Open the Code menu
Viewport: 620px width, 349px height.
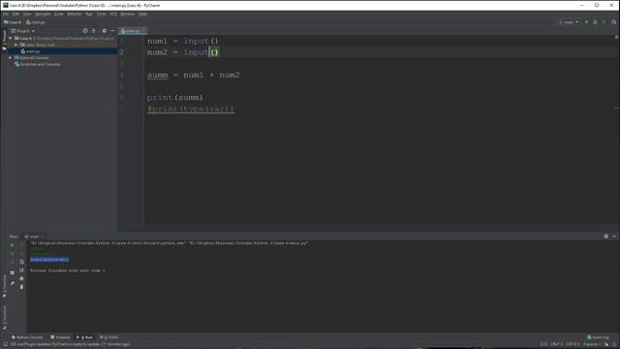59,14
